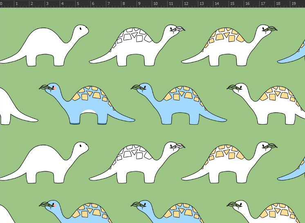The image size is (305, 223).
Task: Click green leaf held by top-row yellow-shelled dinosaur
Action: point(270,29)
